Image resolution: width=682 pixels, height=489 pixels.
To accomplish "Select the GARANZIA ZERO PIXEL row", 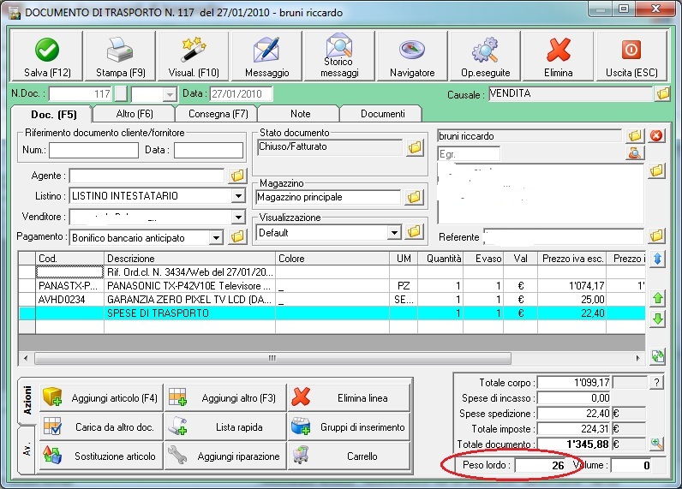I will [x=332, y=299].
